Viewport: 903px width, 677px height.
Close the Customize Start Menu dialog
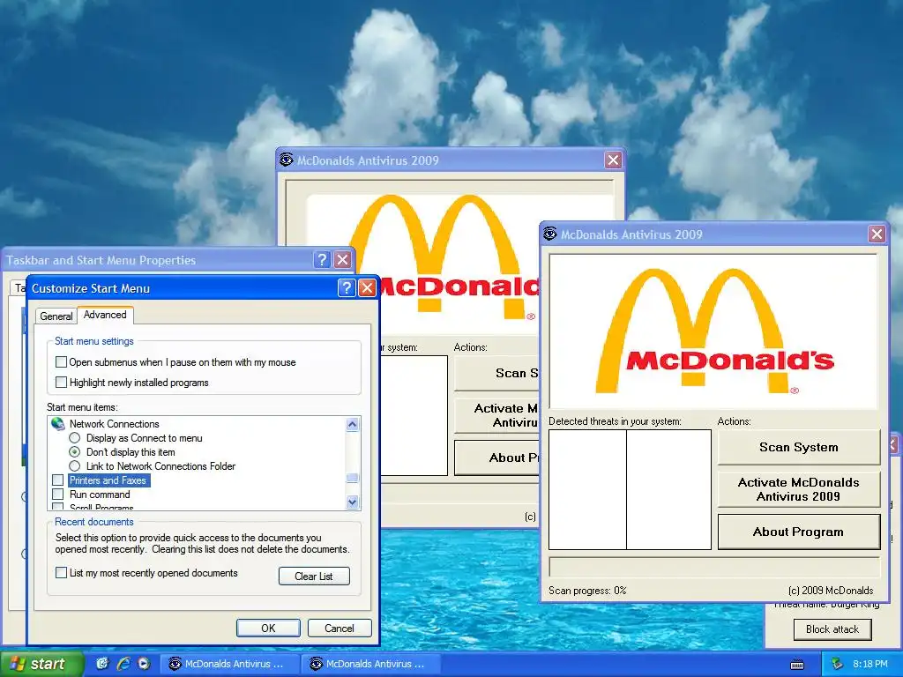367,288
